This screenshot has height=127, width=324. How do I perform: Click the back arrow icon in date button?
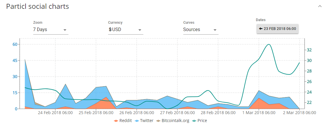tap(261, 29)
